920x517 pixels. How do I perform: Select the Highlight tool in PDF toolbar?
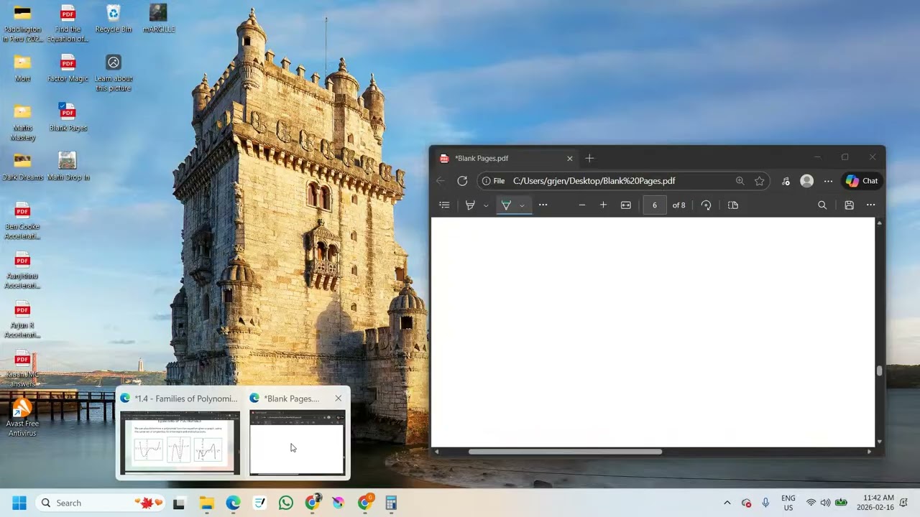point(470,205)
